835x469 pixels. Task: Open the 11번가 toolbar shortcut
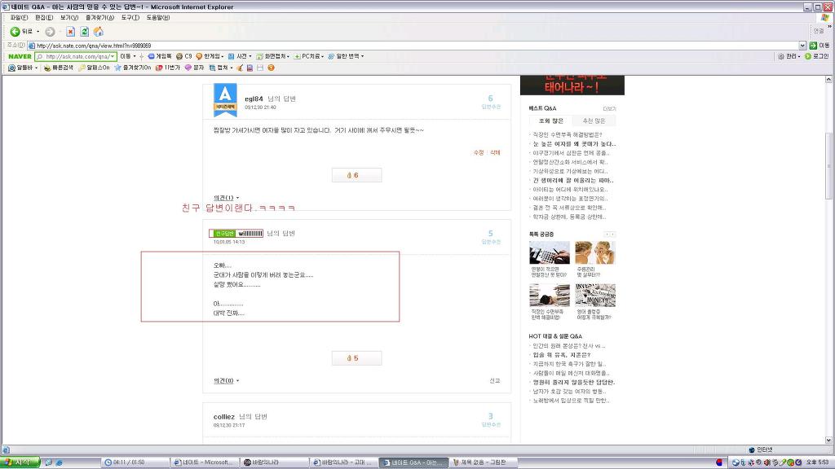[x=168, y=68]
